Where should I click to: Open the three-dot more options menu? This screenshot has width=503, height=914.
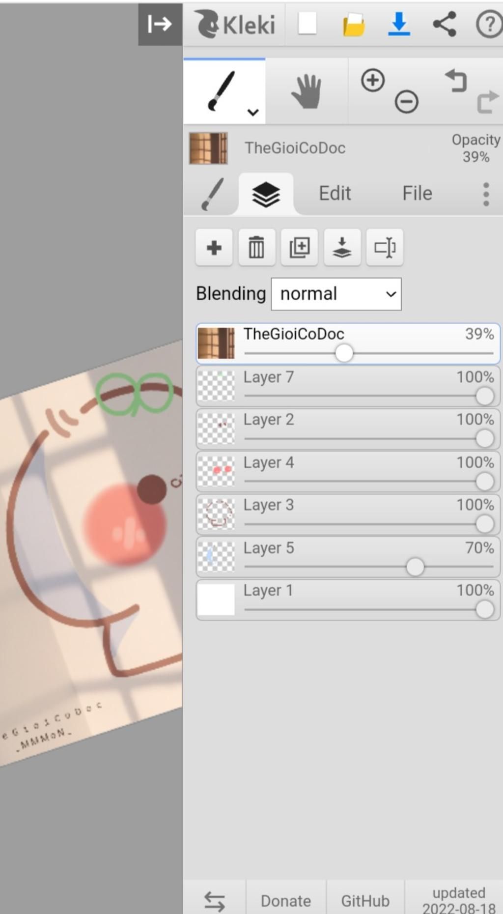[x=486, y=194]
